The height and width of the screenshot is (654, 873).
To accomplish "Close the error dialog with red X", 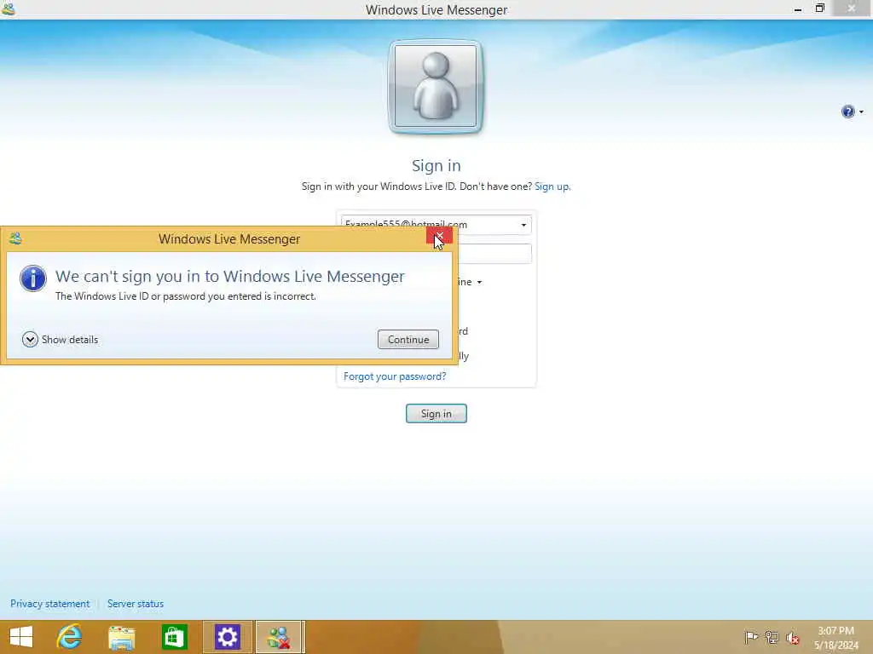I will (x=439, y=237).
